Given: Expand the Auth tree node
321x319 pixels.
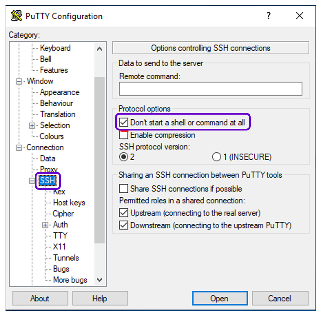Looking at the screenshot, I should [45, 225].
